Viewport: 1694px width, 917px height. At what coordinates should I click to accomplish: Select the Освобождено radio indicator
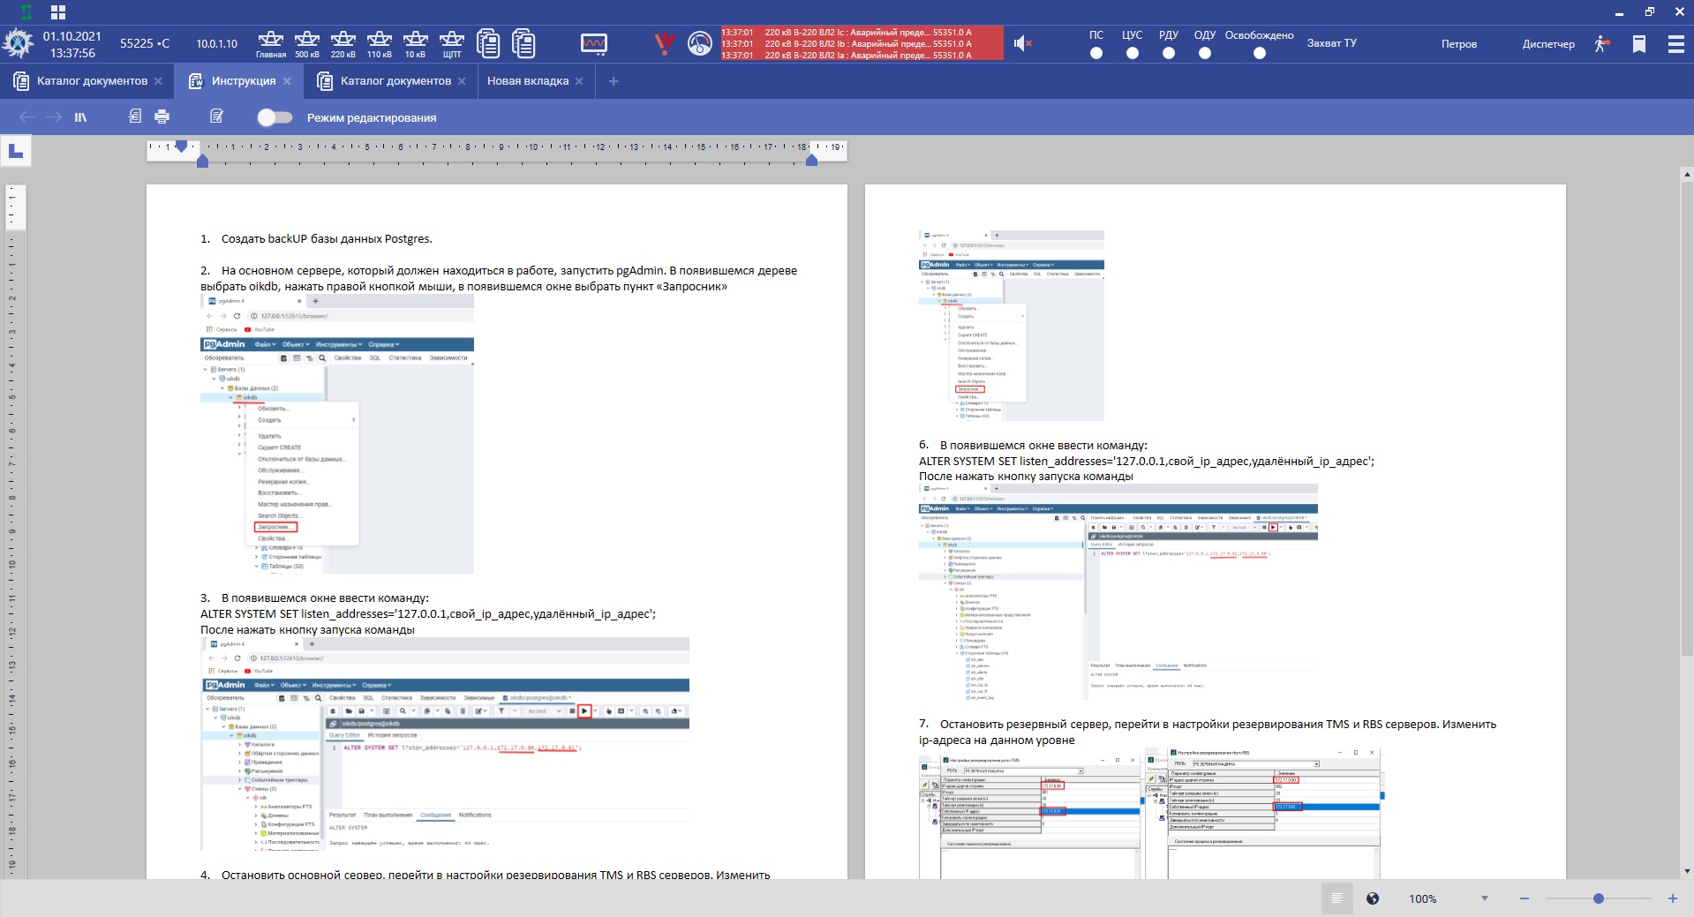[1260, 53]
